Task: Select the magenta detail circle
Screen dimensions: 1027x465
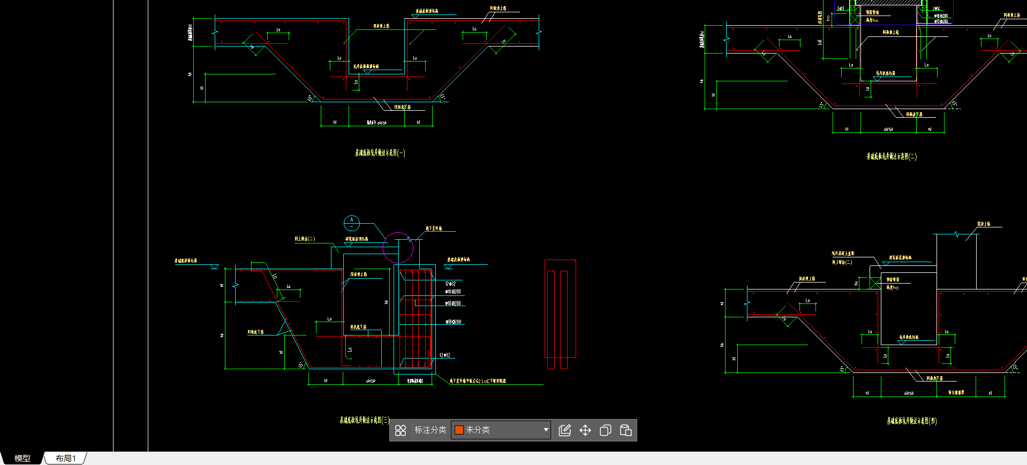Action: tap(398, 247)
